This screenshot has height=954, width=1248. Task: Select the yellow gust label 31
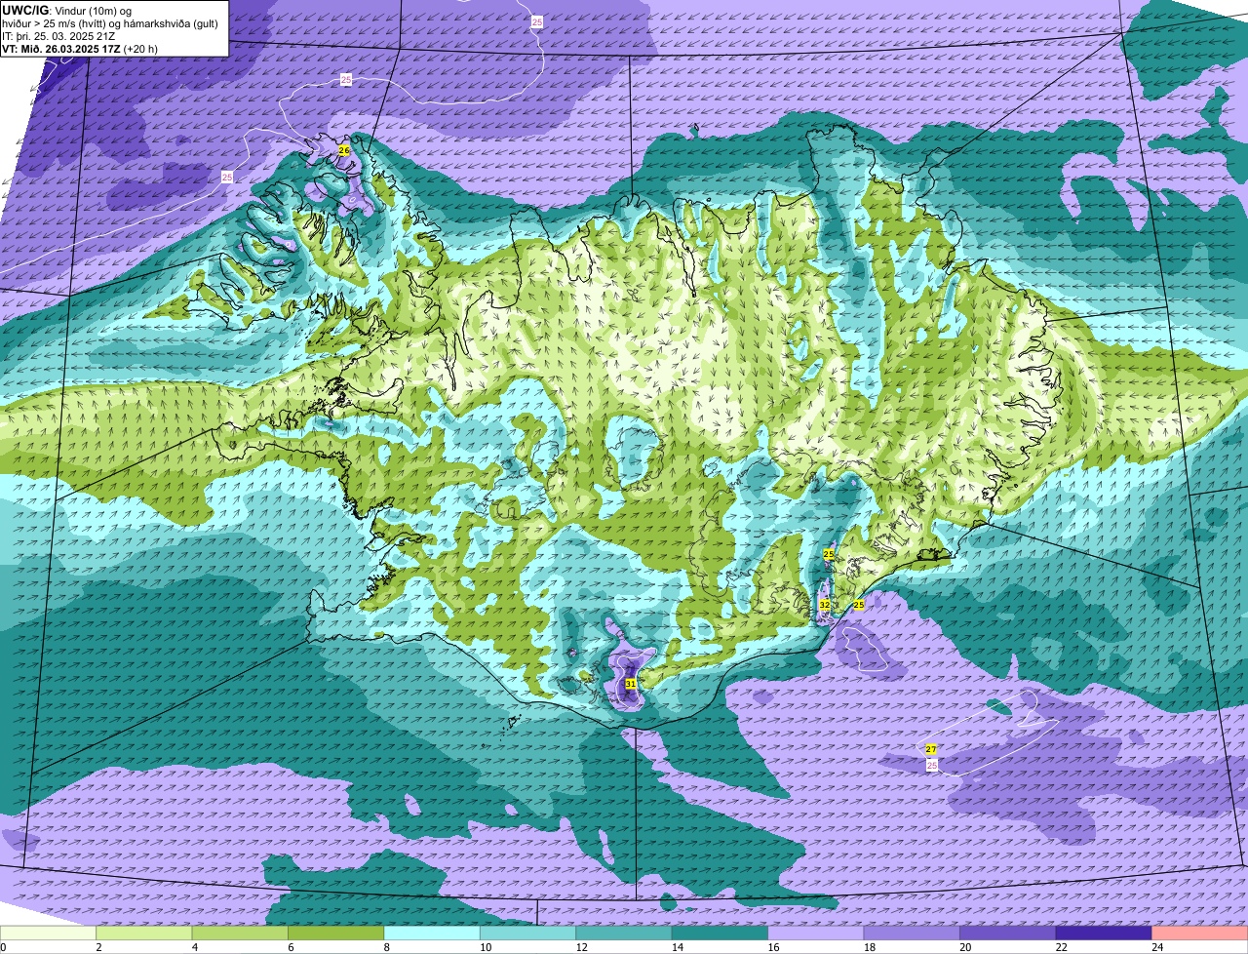[x=631, y=684]
